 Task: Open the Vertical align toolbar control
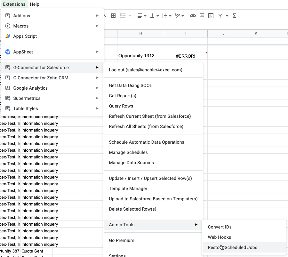coord(154,16)
